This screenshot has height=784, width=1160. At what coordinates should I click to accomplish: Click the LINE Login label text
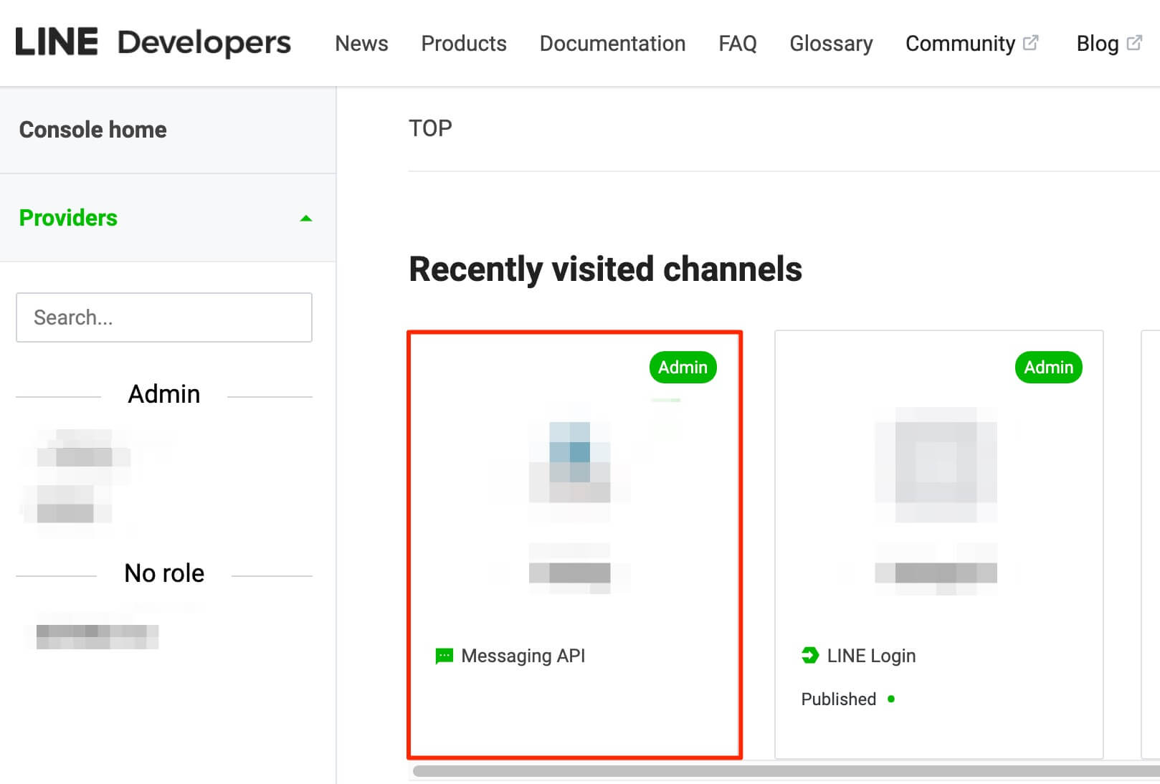[x=871, y=656]
